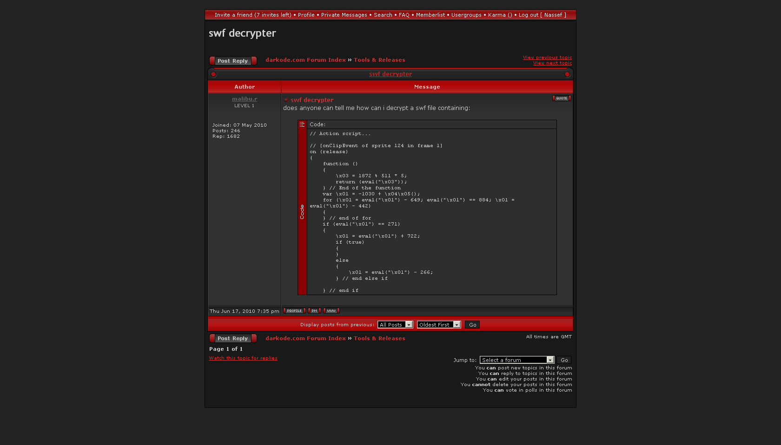The height and width of the screenshot is (445, 781).
Task: Click the WWW icon below the post
Action: click(331, 311)
